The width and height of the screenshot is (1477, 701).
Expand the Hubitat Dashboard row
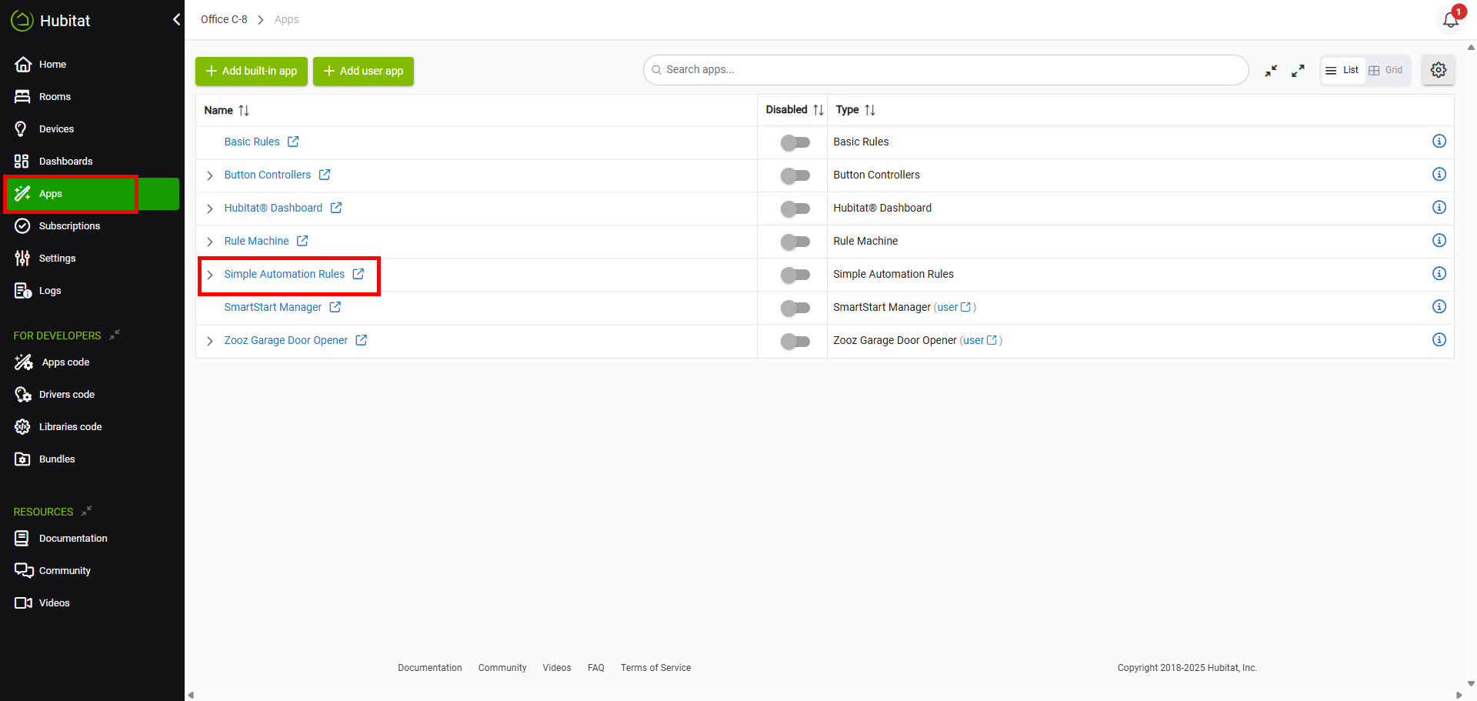tap(210, 209)
